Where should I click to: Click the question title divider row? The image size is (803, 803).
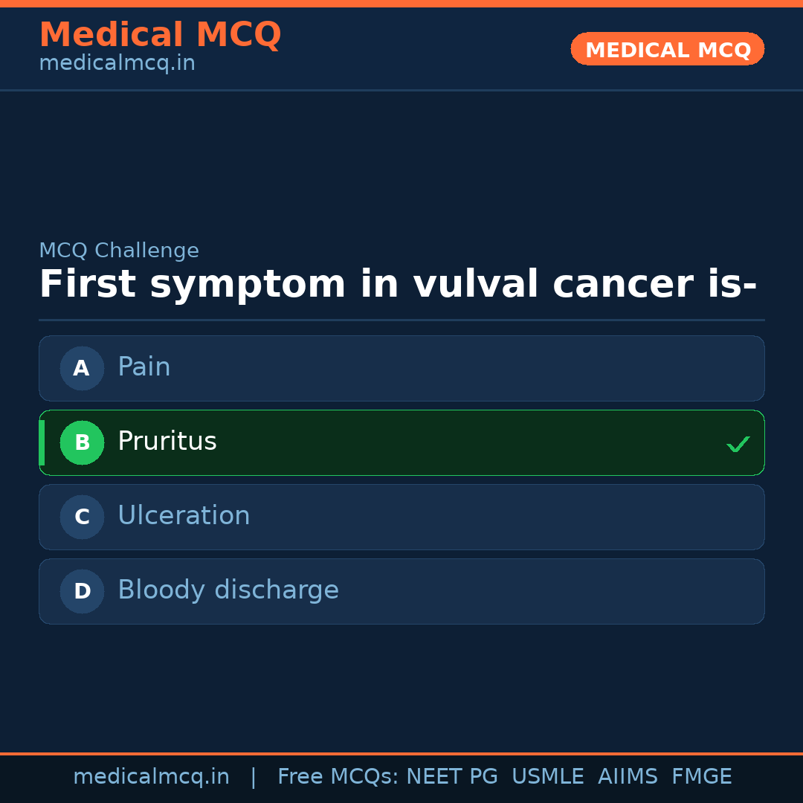(x=401, y=320)
